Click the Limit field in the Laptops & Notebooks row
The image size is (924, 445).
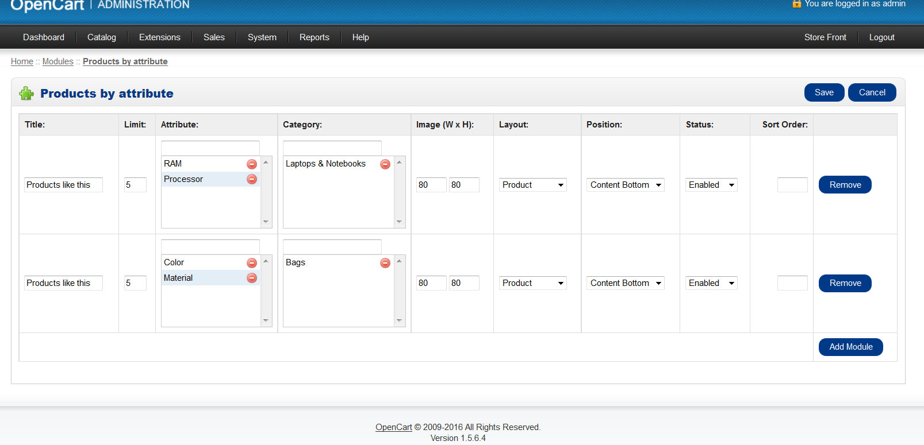(x=135, y=185)
